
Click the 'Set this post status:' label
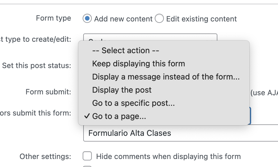click(x=36, y=65)
